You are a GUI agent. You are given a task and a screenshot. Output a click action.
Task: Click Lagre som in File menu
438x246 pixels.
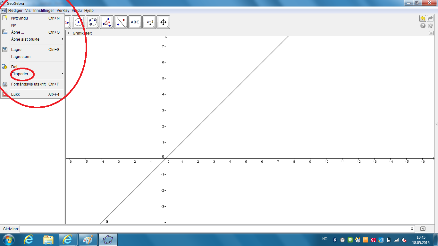[22, 57]
